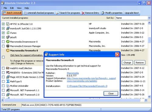The width and height of the screenshot is (152, 112).
Task: Open the fireworks_support URL link
Action: 92,78
